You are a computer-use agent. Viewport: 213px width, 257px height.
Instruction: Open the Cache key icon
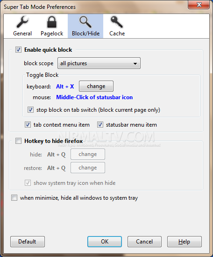tap(117, 22)
